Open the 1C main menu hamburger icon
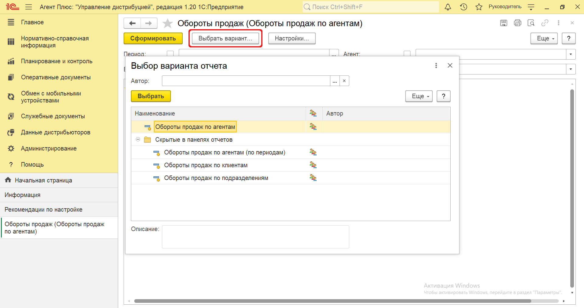Viewport: 584px width, 308px height. point(29,7)
